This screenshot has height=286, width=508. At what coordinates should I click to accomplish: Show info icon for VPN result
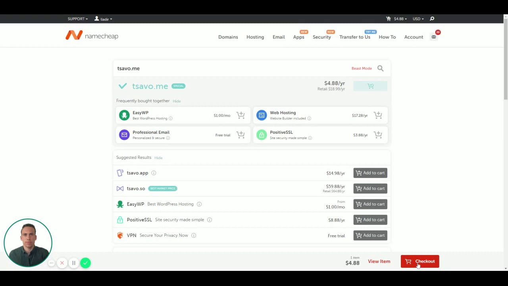[x=194, y=236]
